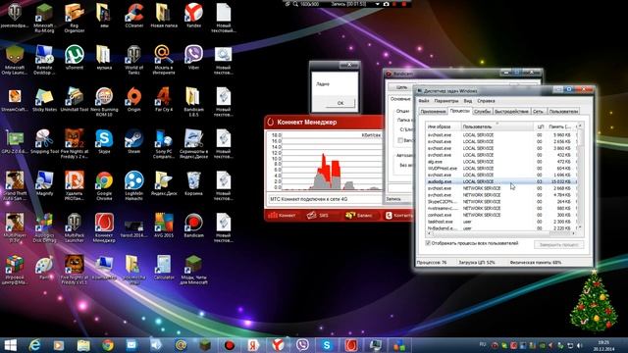
Task: Open the uTorrent desktop shortcut
Action: 75,58
